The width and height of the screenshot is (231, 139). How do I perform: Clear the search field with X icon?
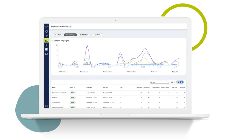(168, 82)
